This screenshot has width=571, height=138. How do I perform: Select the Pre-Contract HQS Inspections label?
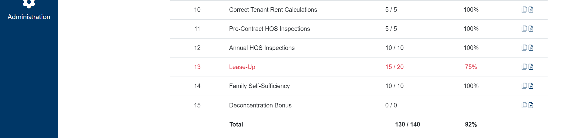[x=269, y=29]
